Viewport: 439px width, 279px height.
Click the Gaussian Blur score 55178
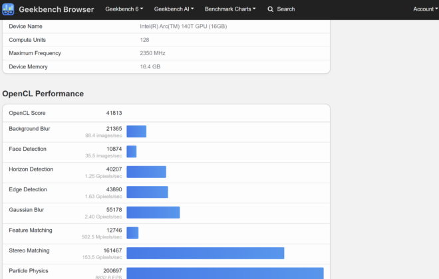(x=114, y=210)
